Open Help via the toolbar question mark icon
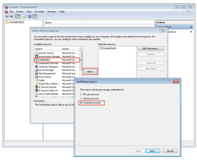The image size is (197, 160). [x=30, y=16]
